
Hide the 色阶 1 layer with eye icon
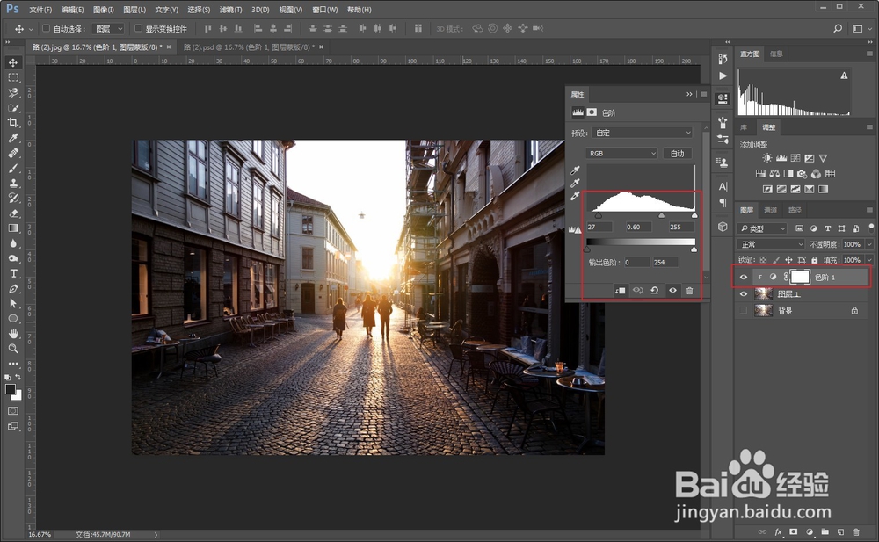click(744, 277)
